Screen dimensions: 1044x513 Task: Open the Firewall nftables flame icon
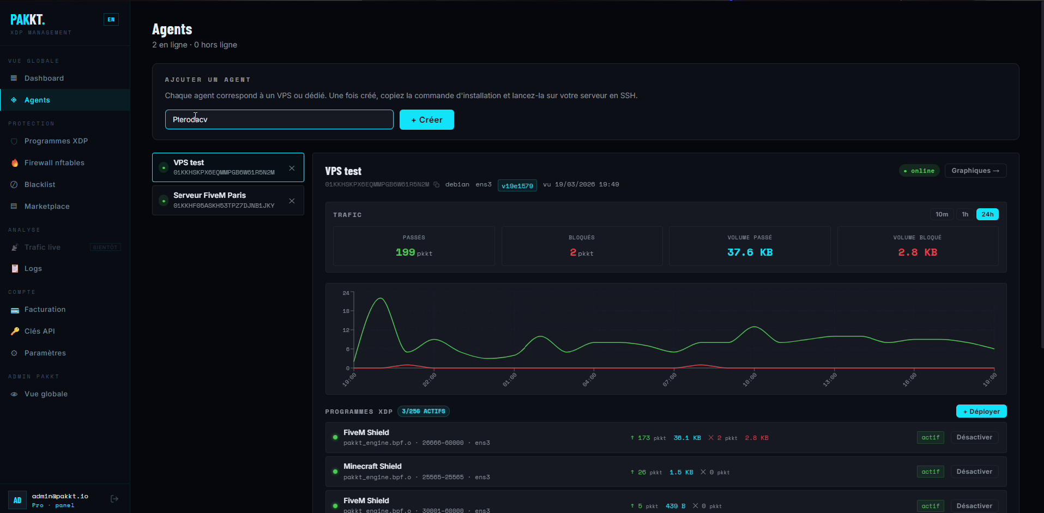tap(14, 163)
